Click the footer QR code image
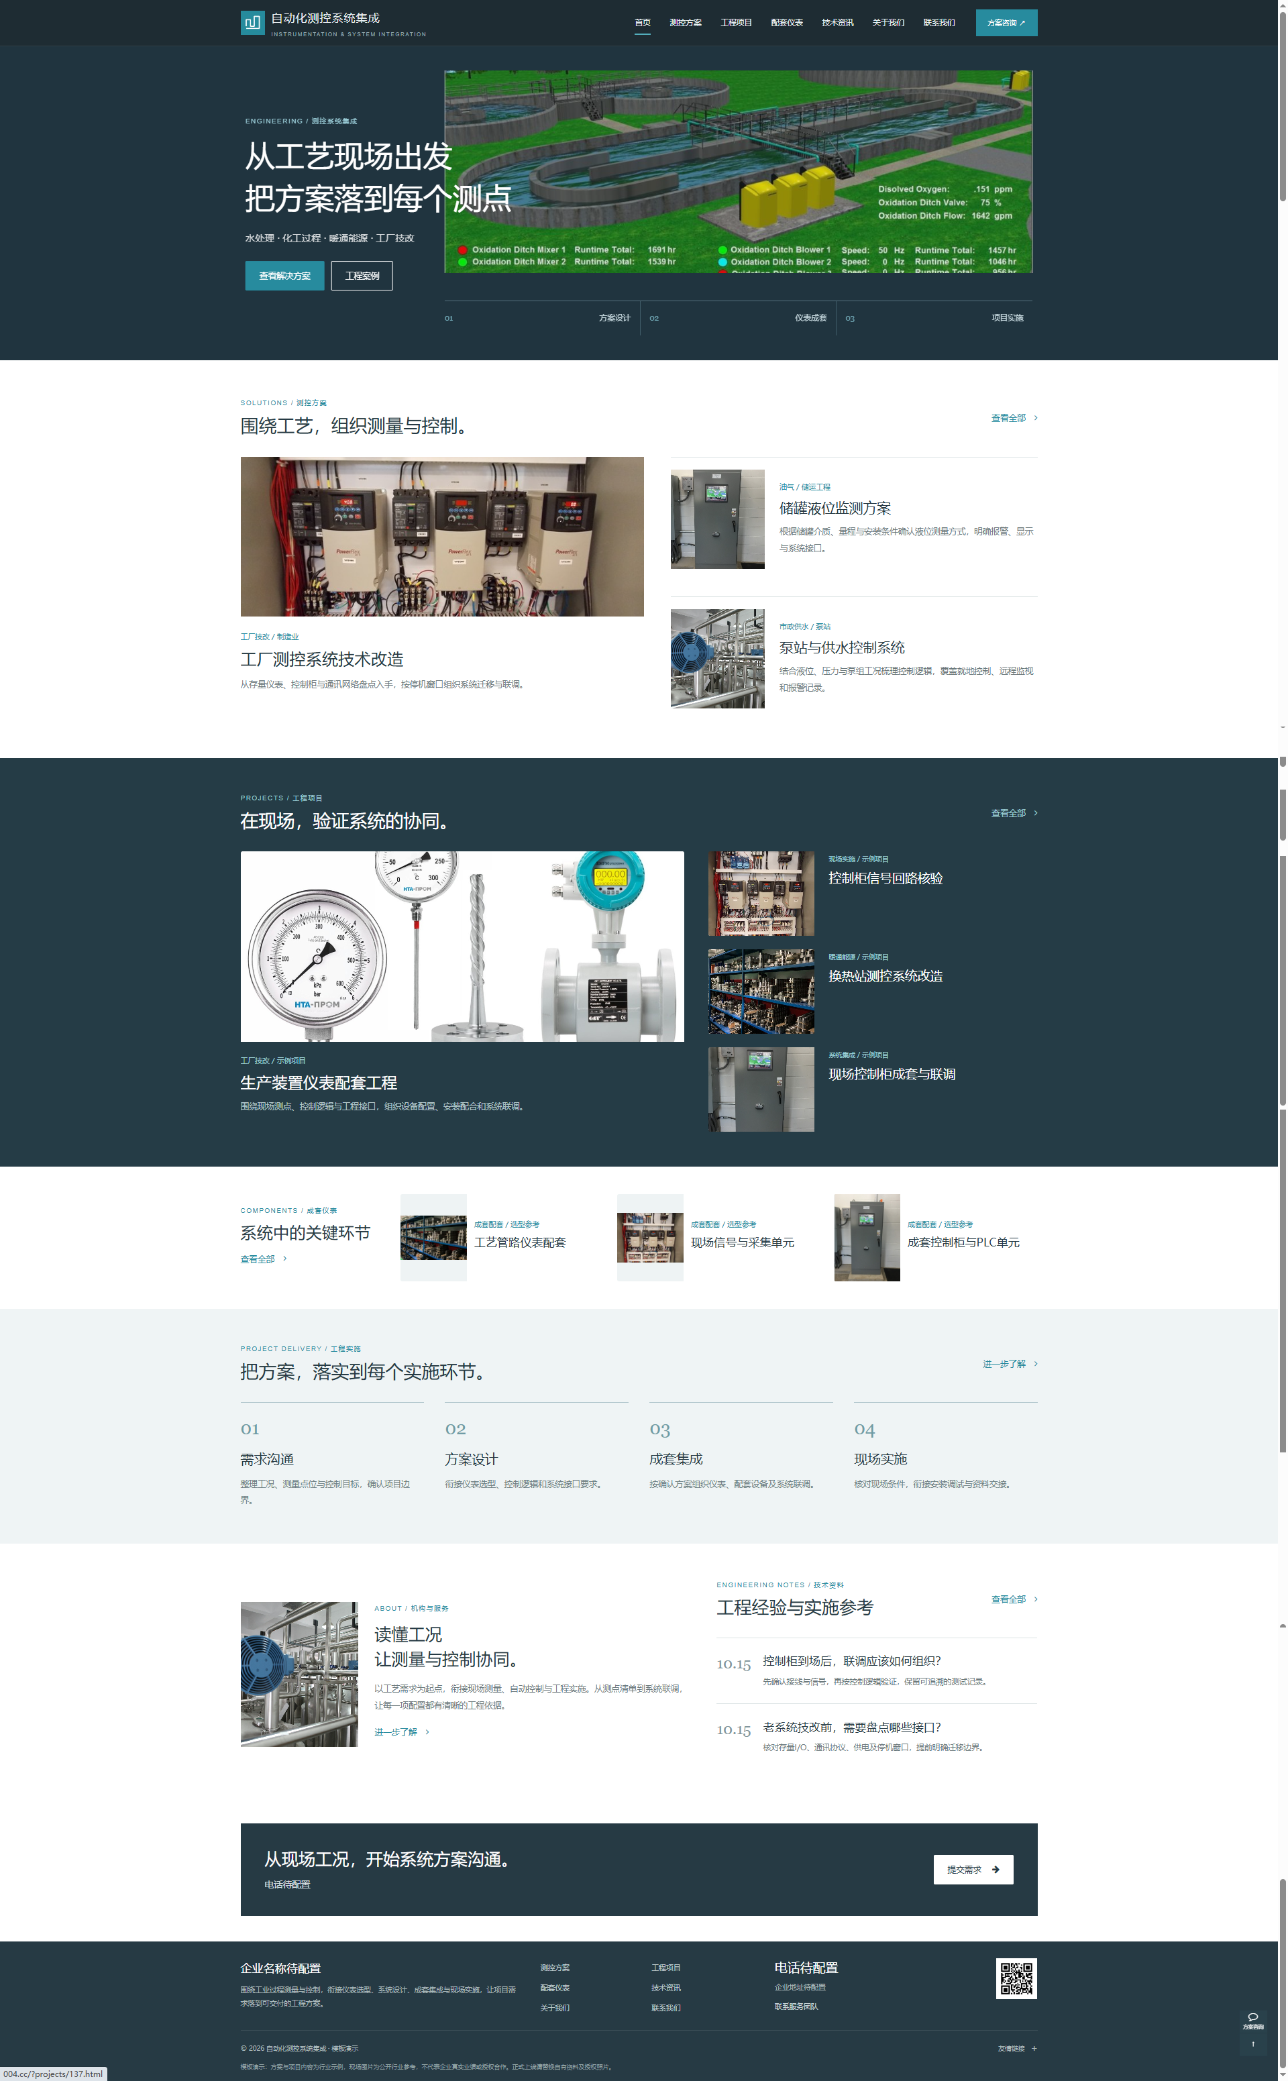 pos(1016,1978)
